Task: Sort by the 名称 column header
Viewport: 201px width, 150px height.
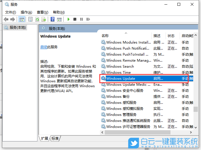Action: (x=126, y=36)
